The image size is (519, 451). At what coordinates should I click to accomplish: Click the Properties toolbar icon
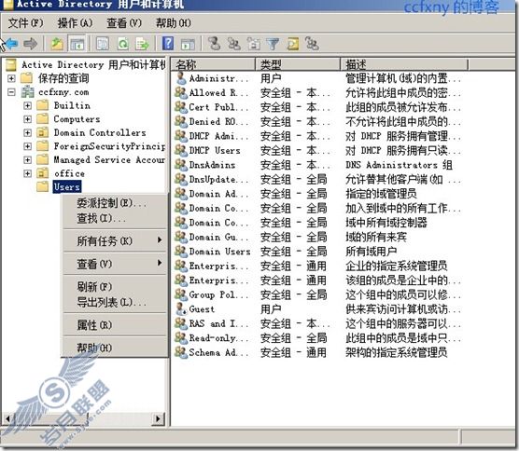pyautogui.click(x=103, y=44)
